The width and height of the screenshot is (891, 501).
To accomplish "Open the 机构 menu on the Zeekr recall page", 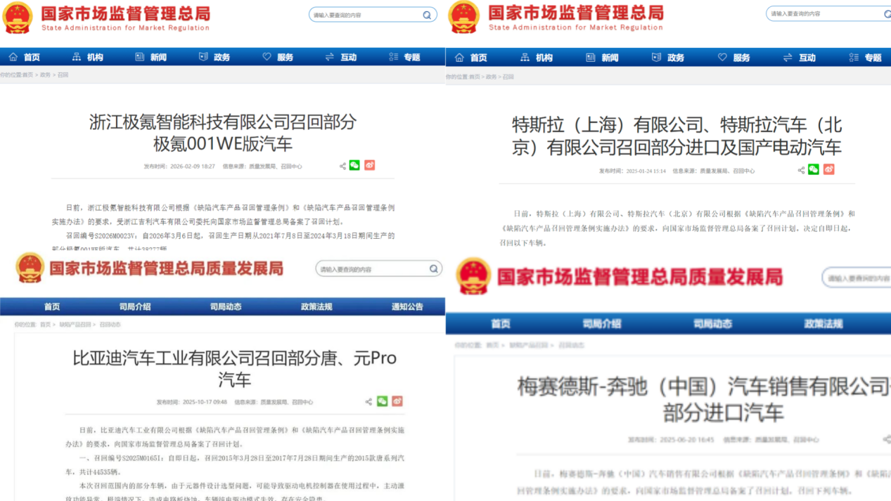I will 88,57.
